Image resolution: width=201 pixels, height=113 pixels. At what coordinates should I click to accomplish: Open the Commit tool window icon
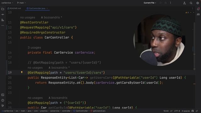pyautogui.click(x=3, y=15)
